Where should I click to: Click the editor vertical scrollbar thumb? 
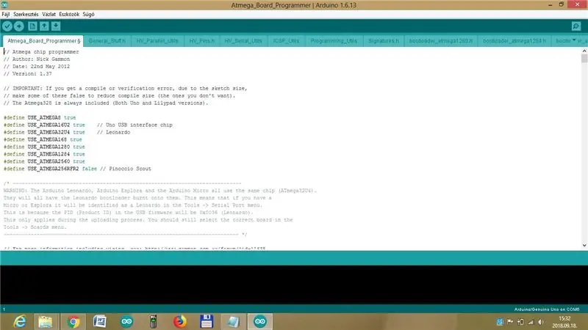coord(584,59)
